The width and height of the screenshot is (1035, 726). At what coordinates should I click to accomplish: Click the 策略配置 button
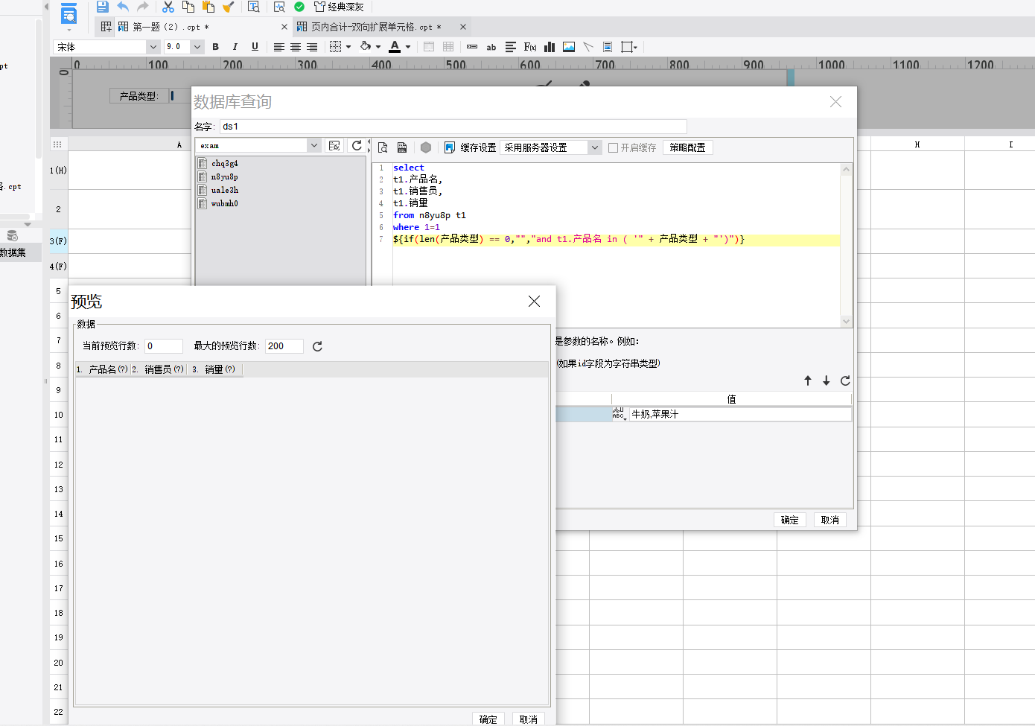pos(687,147)
